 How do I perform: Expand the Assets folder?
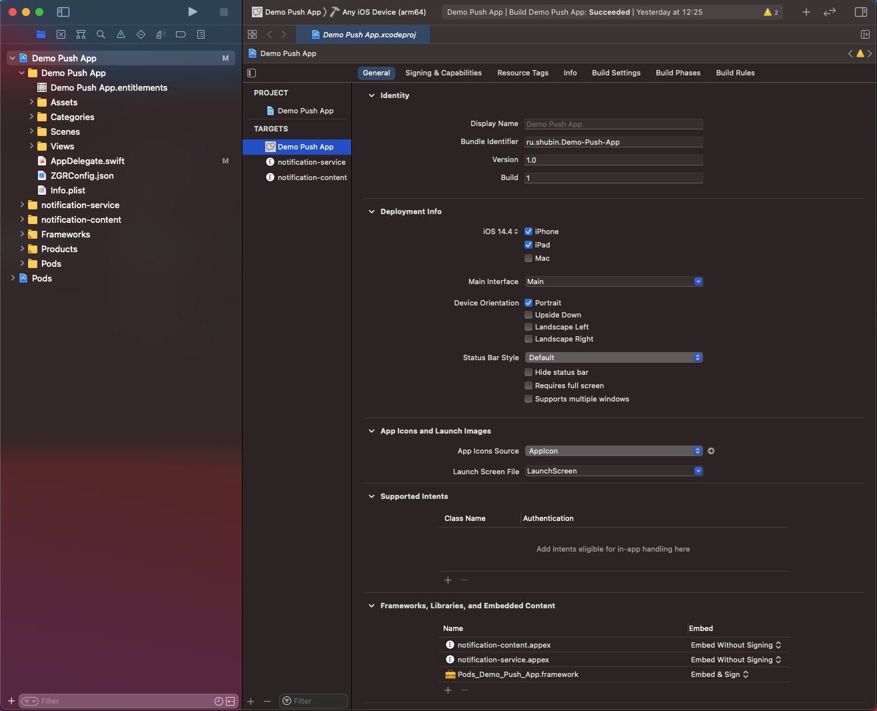pos(31,102)
